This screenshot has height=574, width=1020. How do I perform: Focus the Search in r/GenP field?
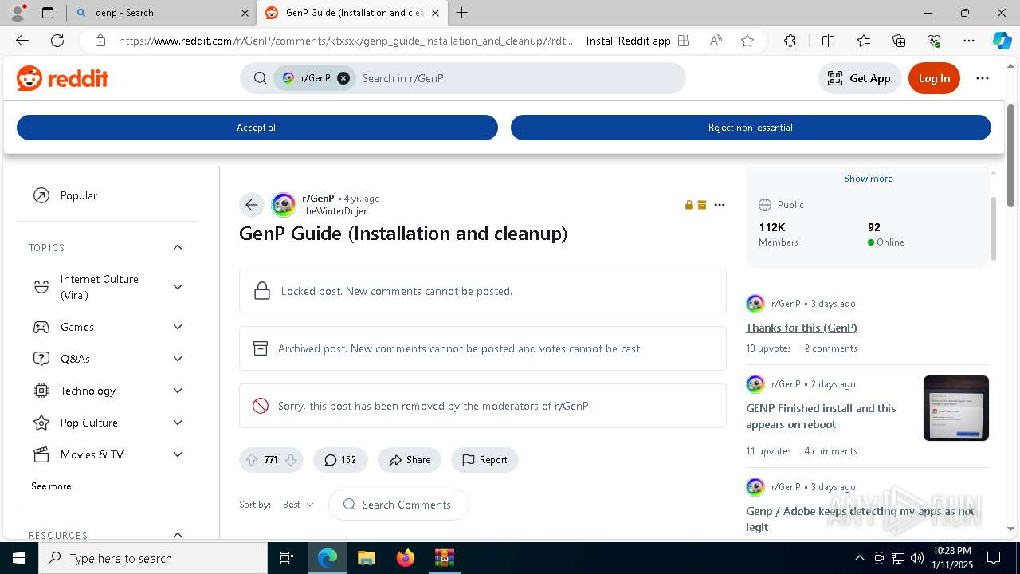tap(518, 78)
